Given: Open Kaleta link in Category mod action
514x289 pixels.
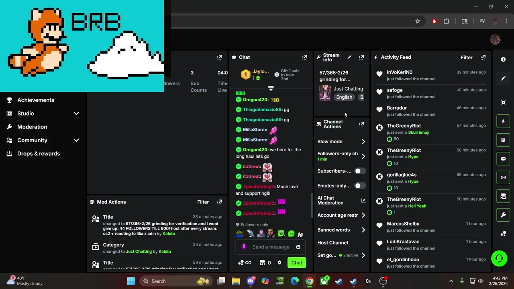Looking at the screenshot, I should [165, 252].
